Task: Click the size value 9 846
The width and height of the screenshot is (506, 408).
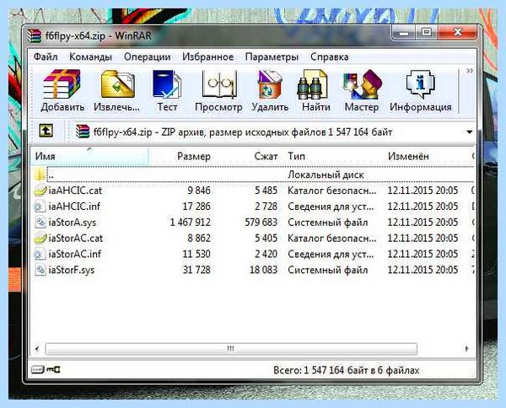Action: tap(199, 191)
